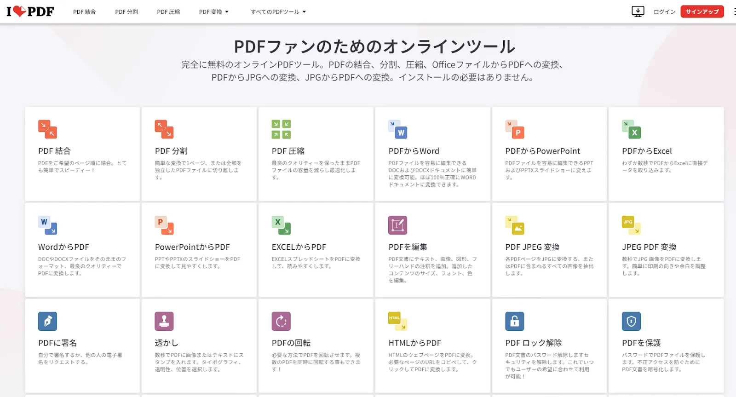Image resolution: width=736 pixels, height=397 pixels.
Task: Select the 透かし watermark stamp icon
Action: [x=164, y=321]
